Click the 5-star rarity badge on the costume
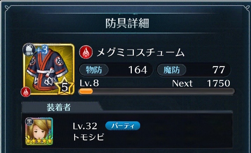The image size is (251, 153). pos(65,86)
